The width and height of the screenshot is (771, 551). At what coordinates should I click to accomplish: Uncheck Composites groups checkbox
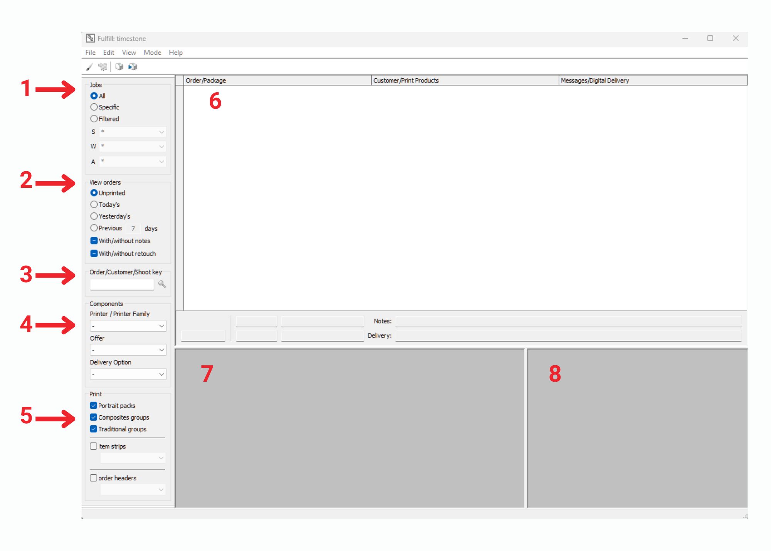[93, 417]
